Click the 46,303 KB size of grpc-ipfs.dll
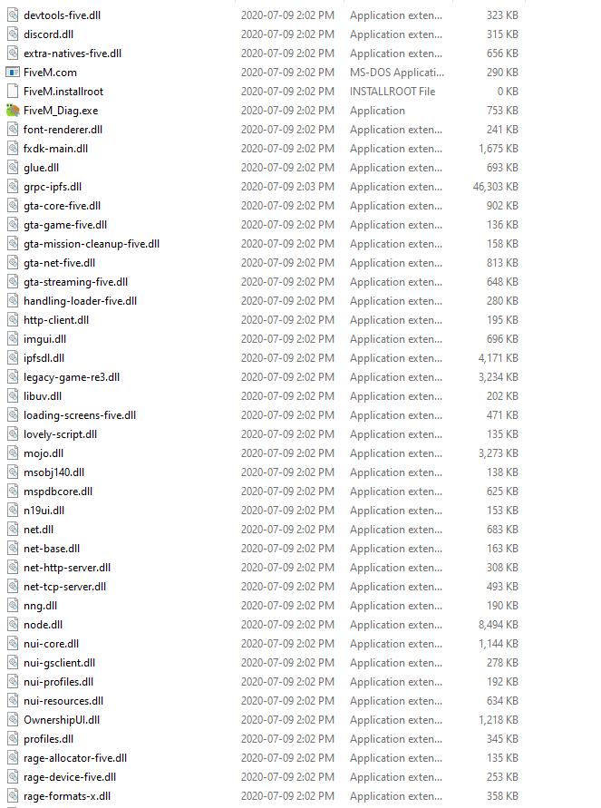This screenshot has height=808, width=601. tap(496, 187)
